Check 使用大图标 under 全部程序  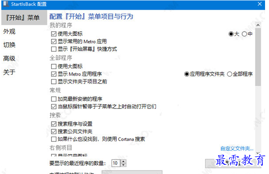tap(54, 66)
